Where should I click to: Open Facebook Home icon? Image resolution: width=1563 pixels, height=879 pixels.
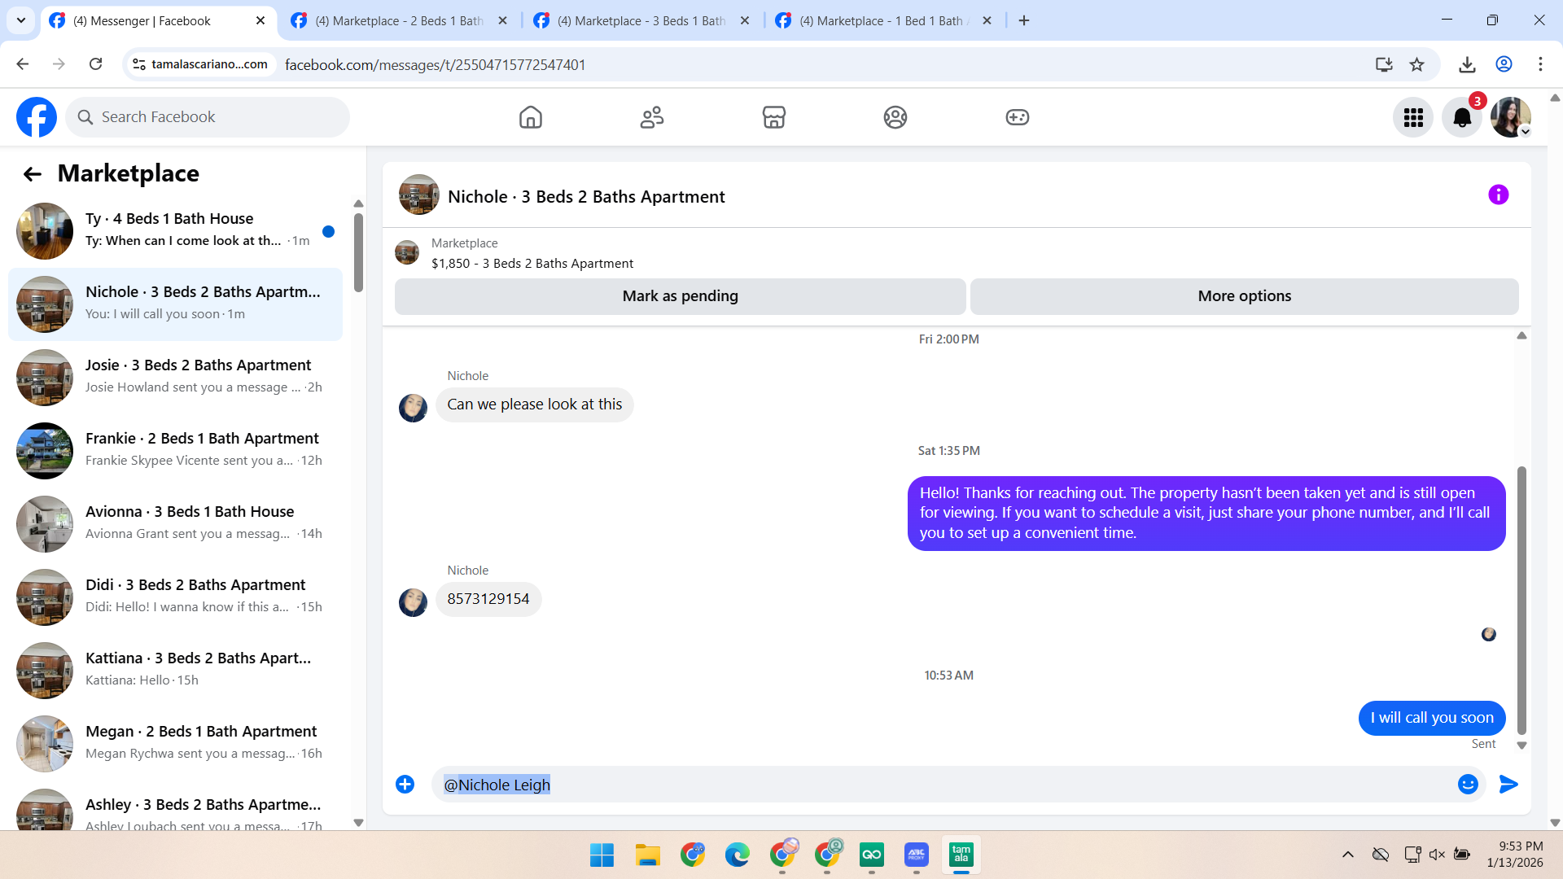[x=530, y=117]
